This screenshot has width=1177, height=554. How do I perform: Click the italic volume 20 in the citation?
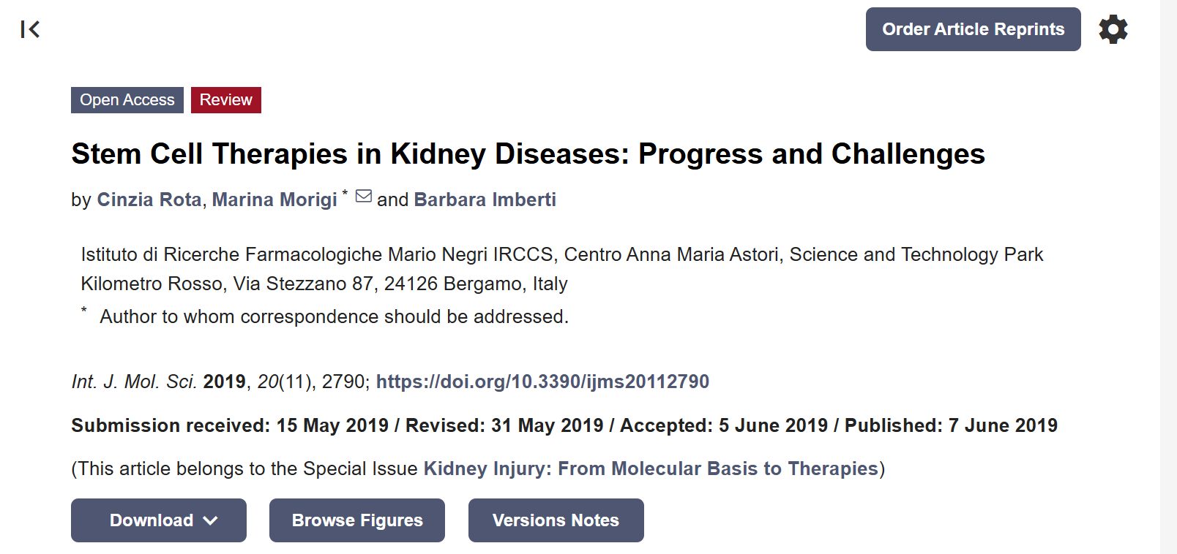point(268,382)
